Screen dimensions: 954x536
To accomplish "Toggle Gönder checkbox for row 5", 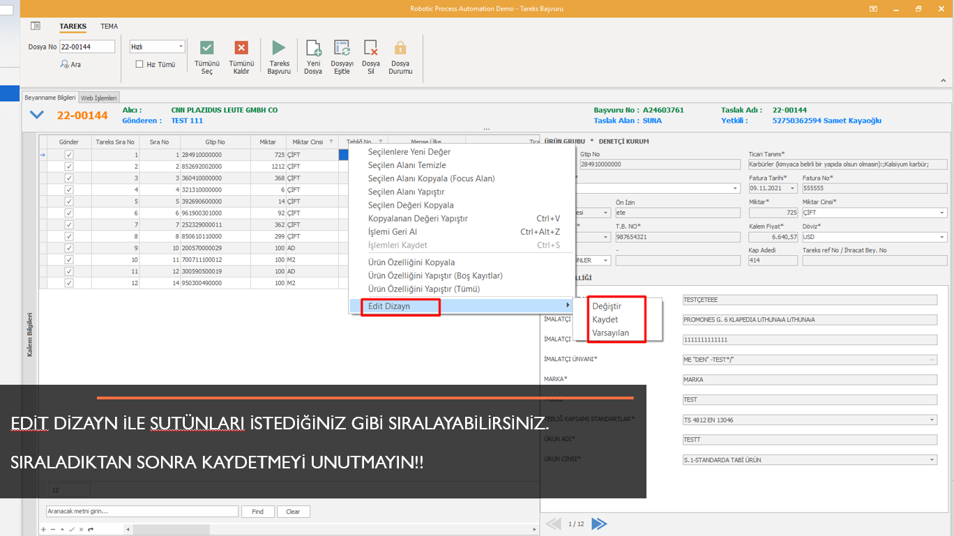I will (x=68, y=201).
